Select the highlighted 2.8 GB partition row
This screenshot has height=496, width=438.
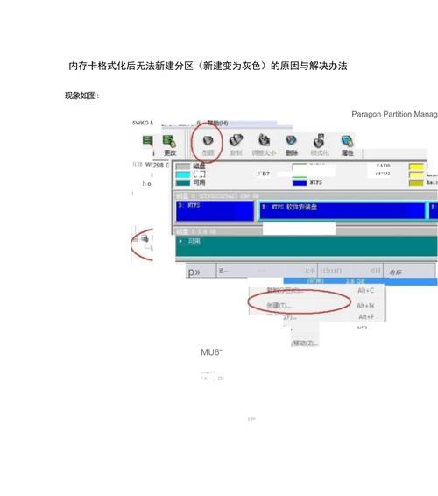361,281
